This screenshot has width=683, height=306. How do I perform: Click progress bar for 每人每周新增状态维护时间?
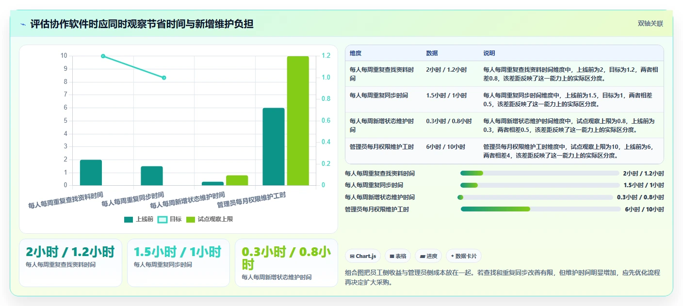point(535,197)
